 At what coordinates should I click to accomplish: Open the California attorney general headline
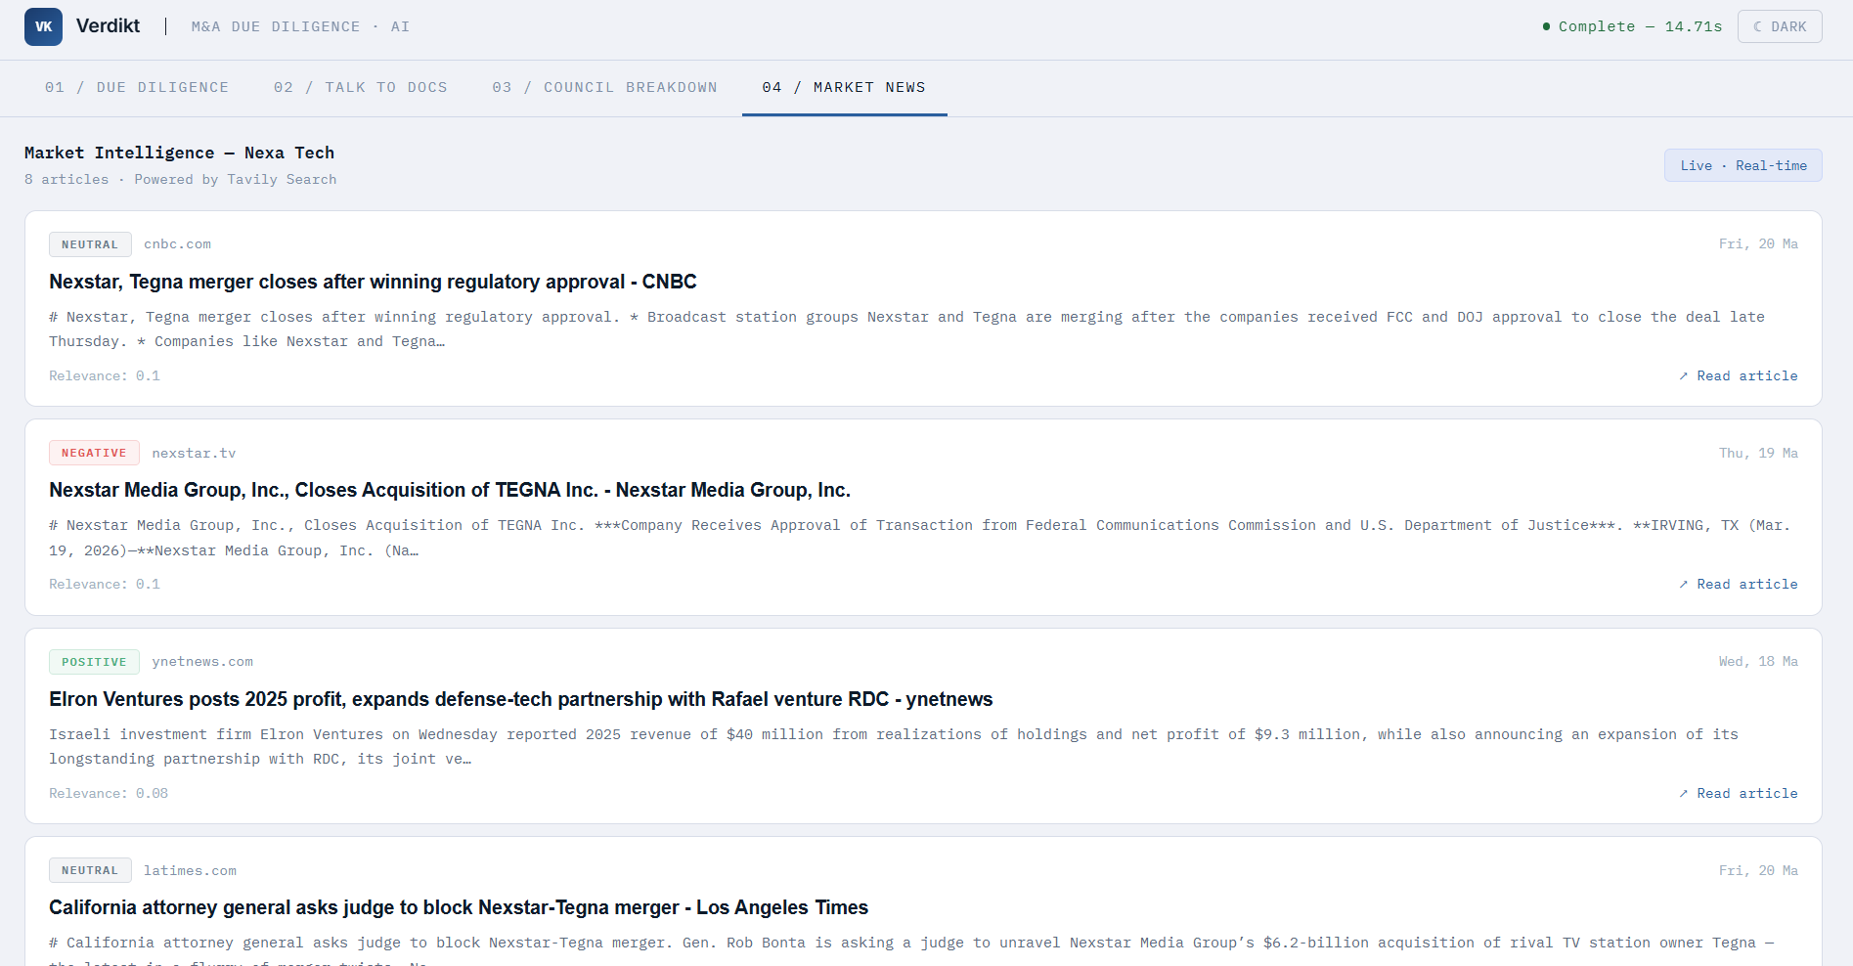[459, 907]
